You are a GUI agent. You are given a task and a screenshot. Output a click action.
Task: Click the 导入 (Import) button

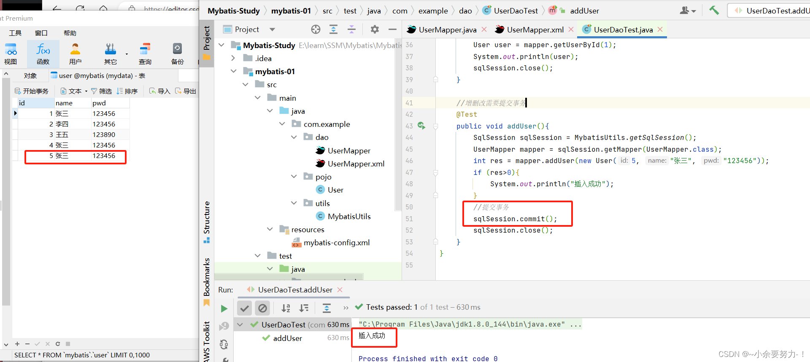click(x=159, y=91)
